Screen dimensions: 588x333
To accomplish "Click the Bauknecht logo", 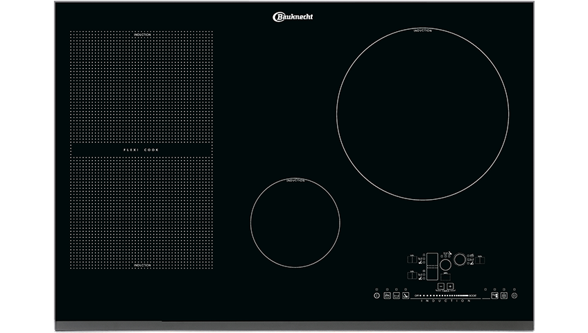I will pyautogui.click(x=293, y=17).
